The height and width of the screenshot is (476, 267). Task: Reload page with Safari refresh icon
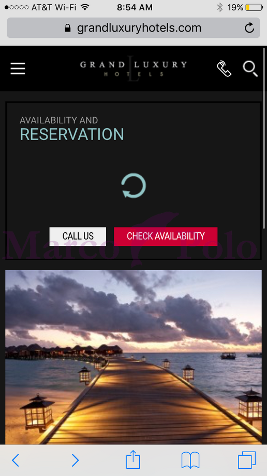249,28
